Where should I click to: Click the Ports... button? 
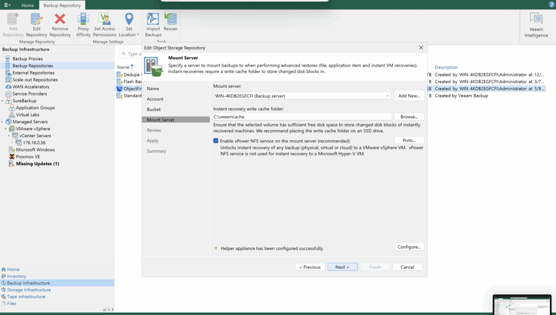point(409,141)
